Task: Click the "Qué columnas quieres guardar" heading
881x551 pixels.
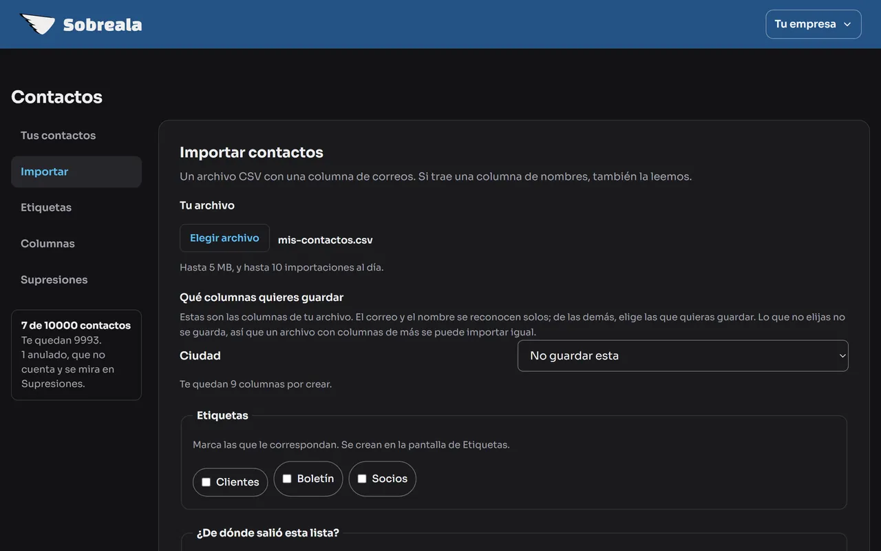Action: point(262,298)
